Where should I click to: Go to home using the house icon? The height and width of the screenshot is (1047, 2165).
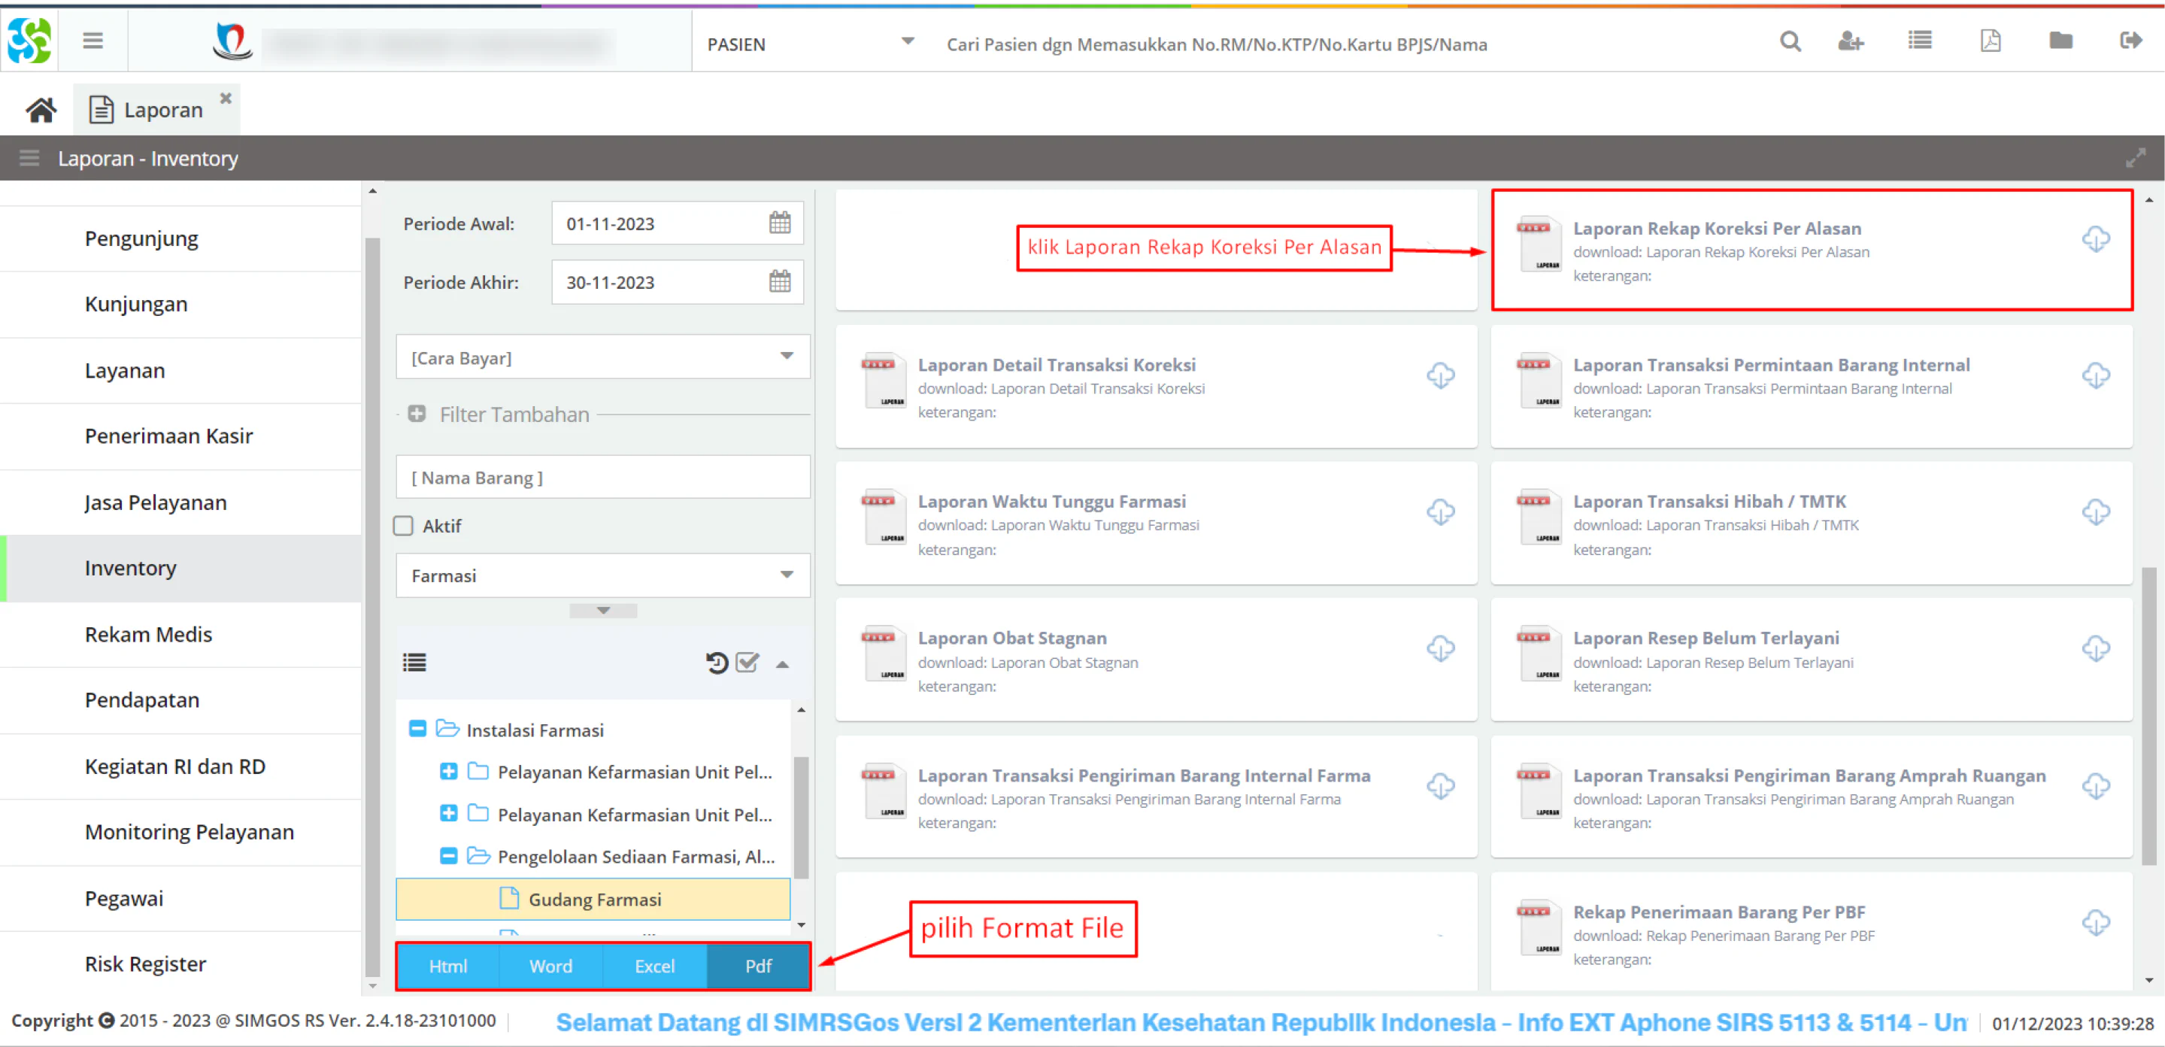pyautogui.click(x=41, y=110)
